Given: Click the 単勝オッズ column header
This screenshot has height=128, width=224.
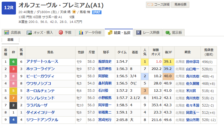Looking at the screenshot, I should pos(155,52).
